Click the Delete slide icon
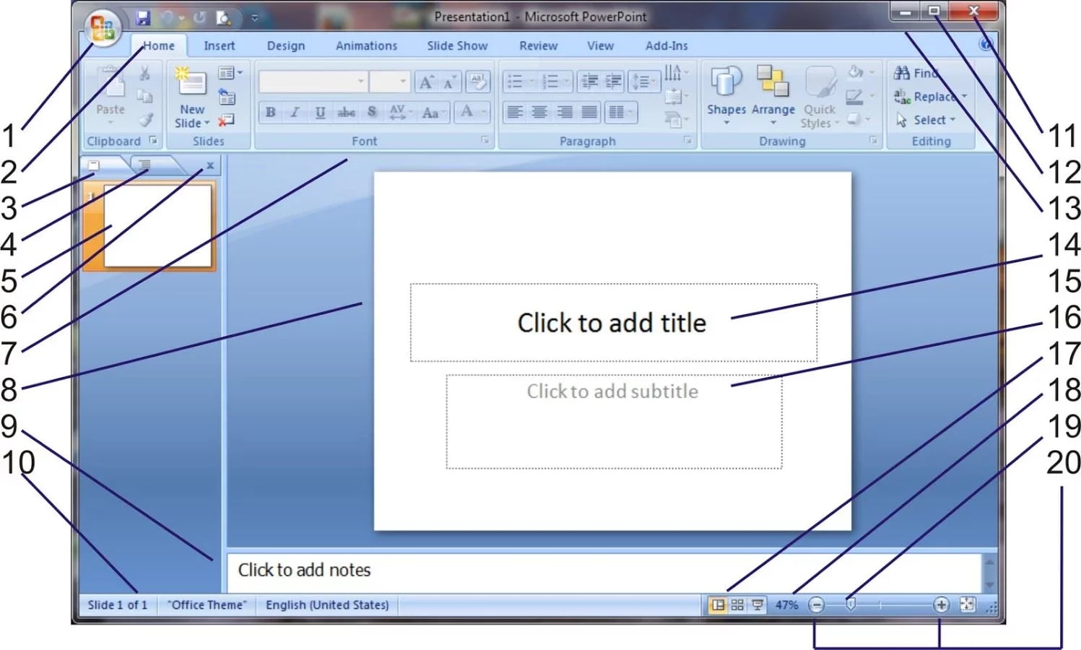 point(227,120)
